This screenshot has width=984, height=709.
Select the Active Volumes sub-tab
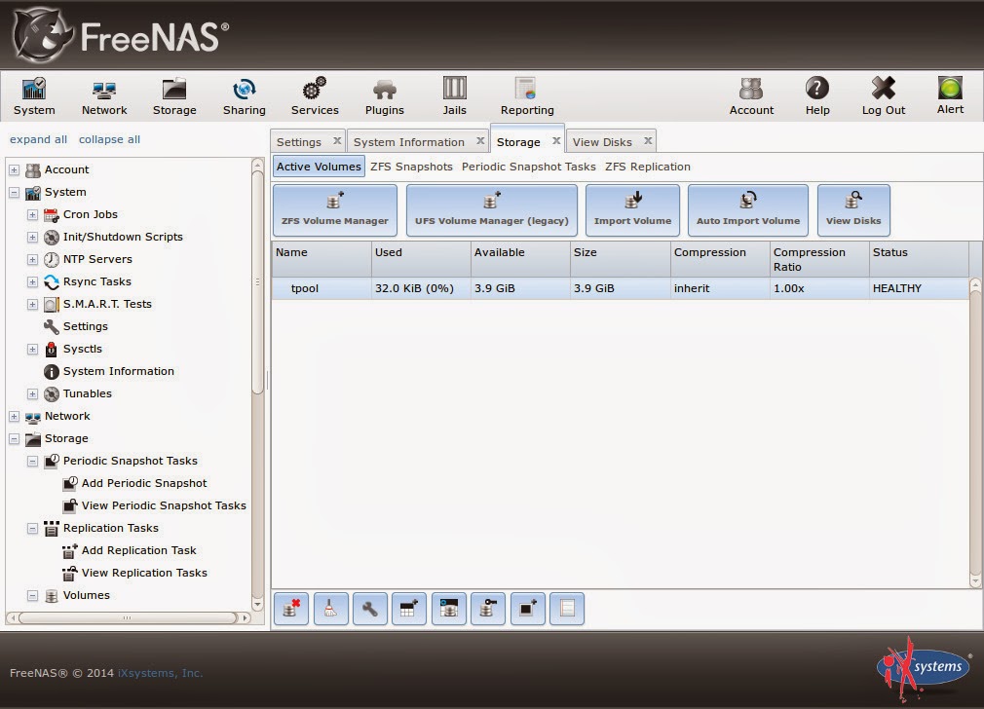[319, 167]
